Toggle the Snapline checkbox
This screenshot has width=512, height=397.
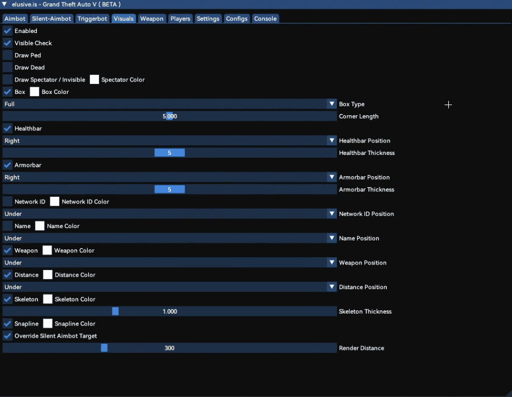[7, 324]
